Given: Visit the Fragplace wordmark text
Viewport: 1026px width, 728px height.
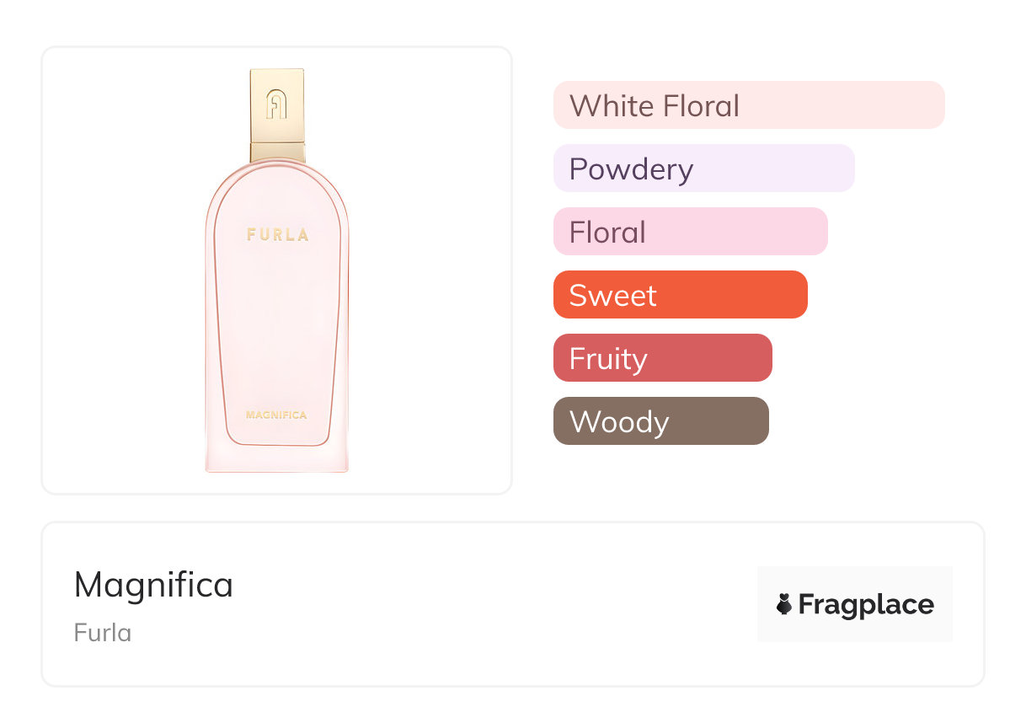Looking at the screenshot, I should click(866, 604).
